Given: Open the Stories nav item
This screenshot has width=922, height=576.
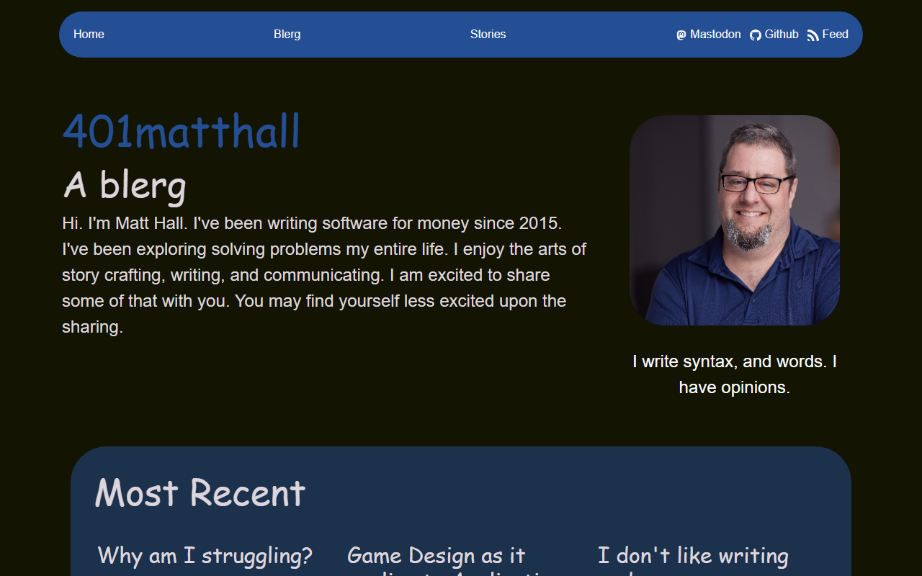Looking at the screenshot, I should tap(488, 34).
